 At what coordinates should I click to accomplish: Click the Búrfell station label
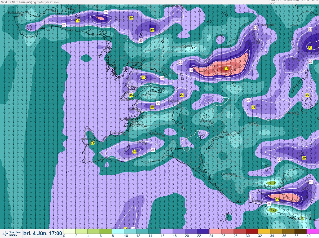tap(253, 123)
